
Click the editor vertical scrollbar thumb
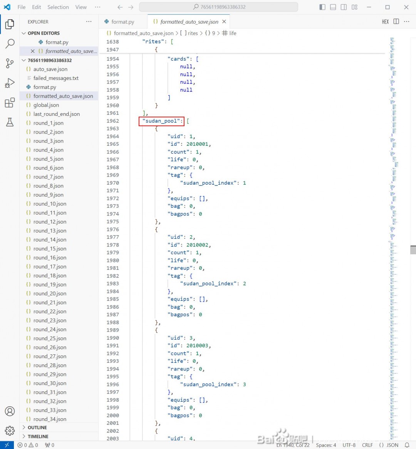pyautogui.click(x=413, y=250)
